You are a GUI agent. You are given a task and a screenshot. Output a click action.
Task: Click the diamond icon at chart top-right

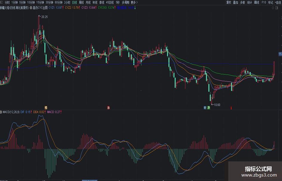coord(273,8)
